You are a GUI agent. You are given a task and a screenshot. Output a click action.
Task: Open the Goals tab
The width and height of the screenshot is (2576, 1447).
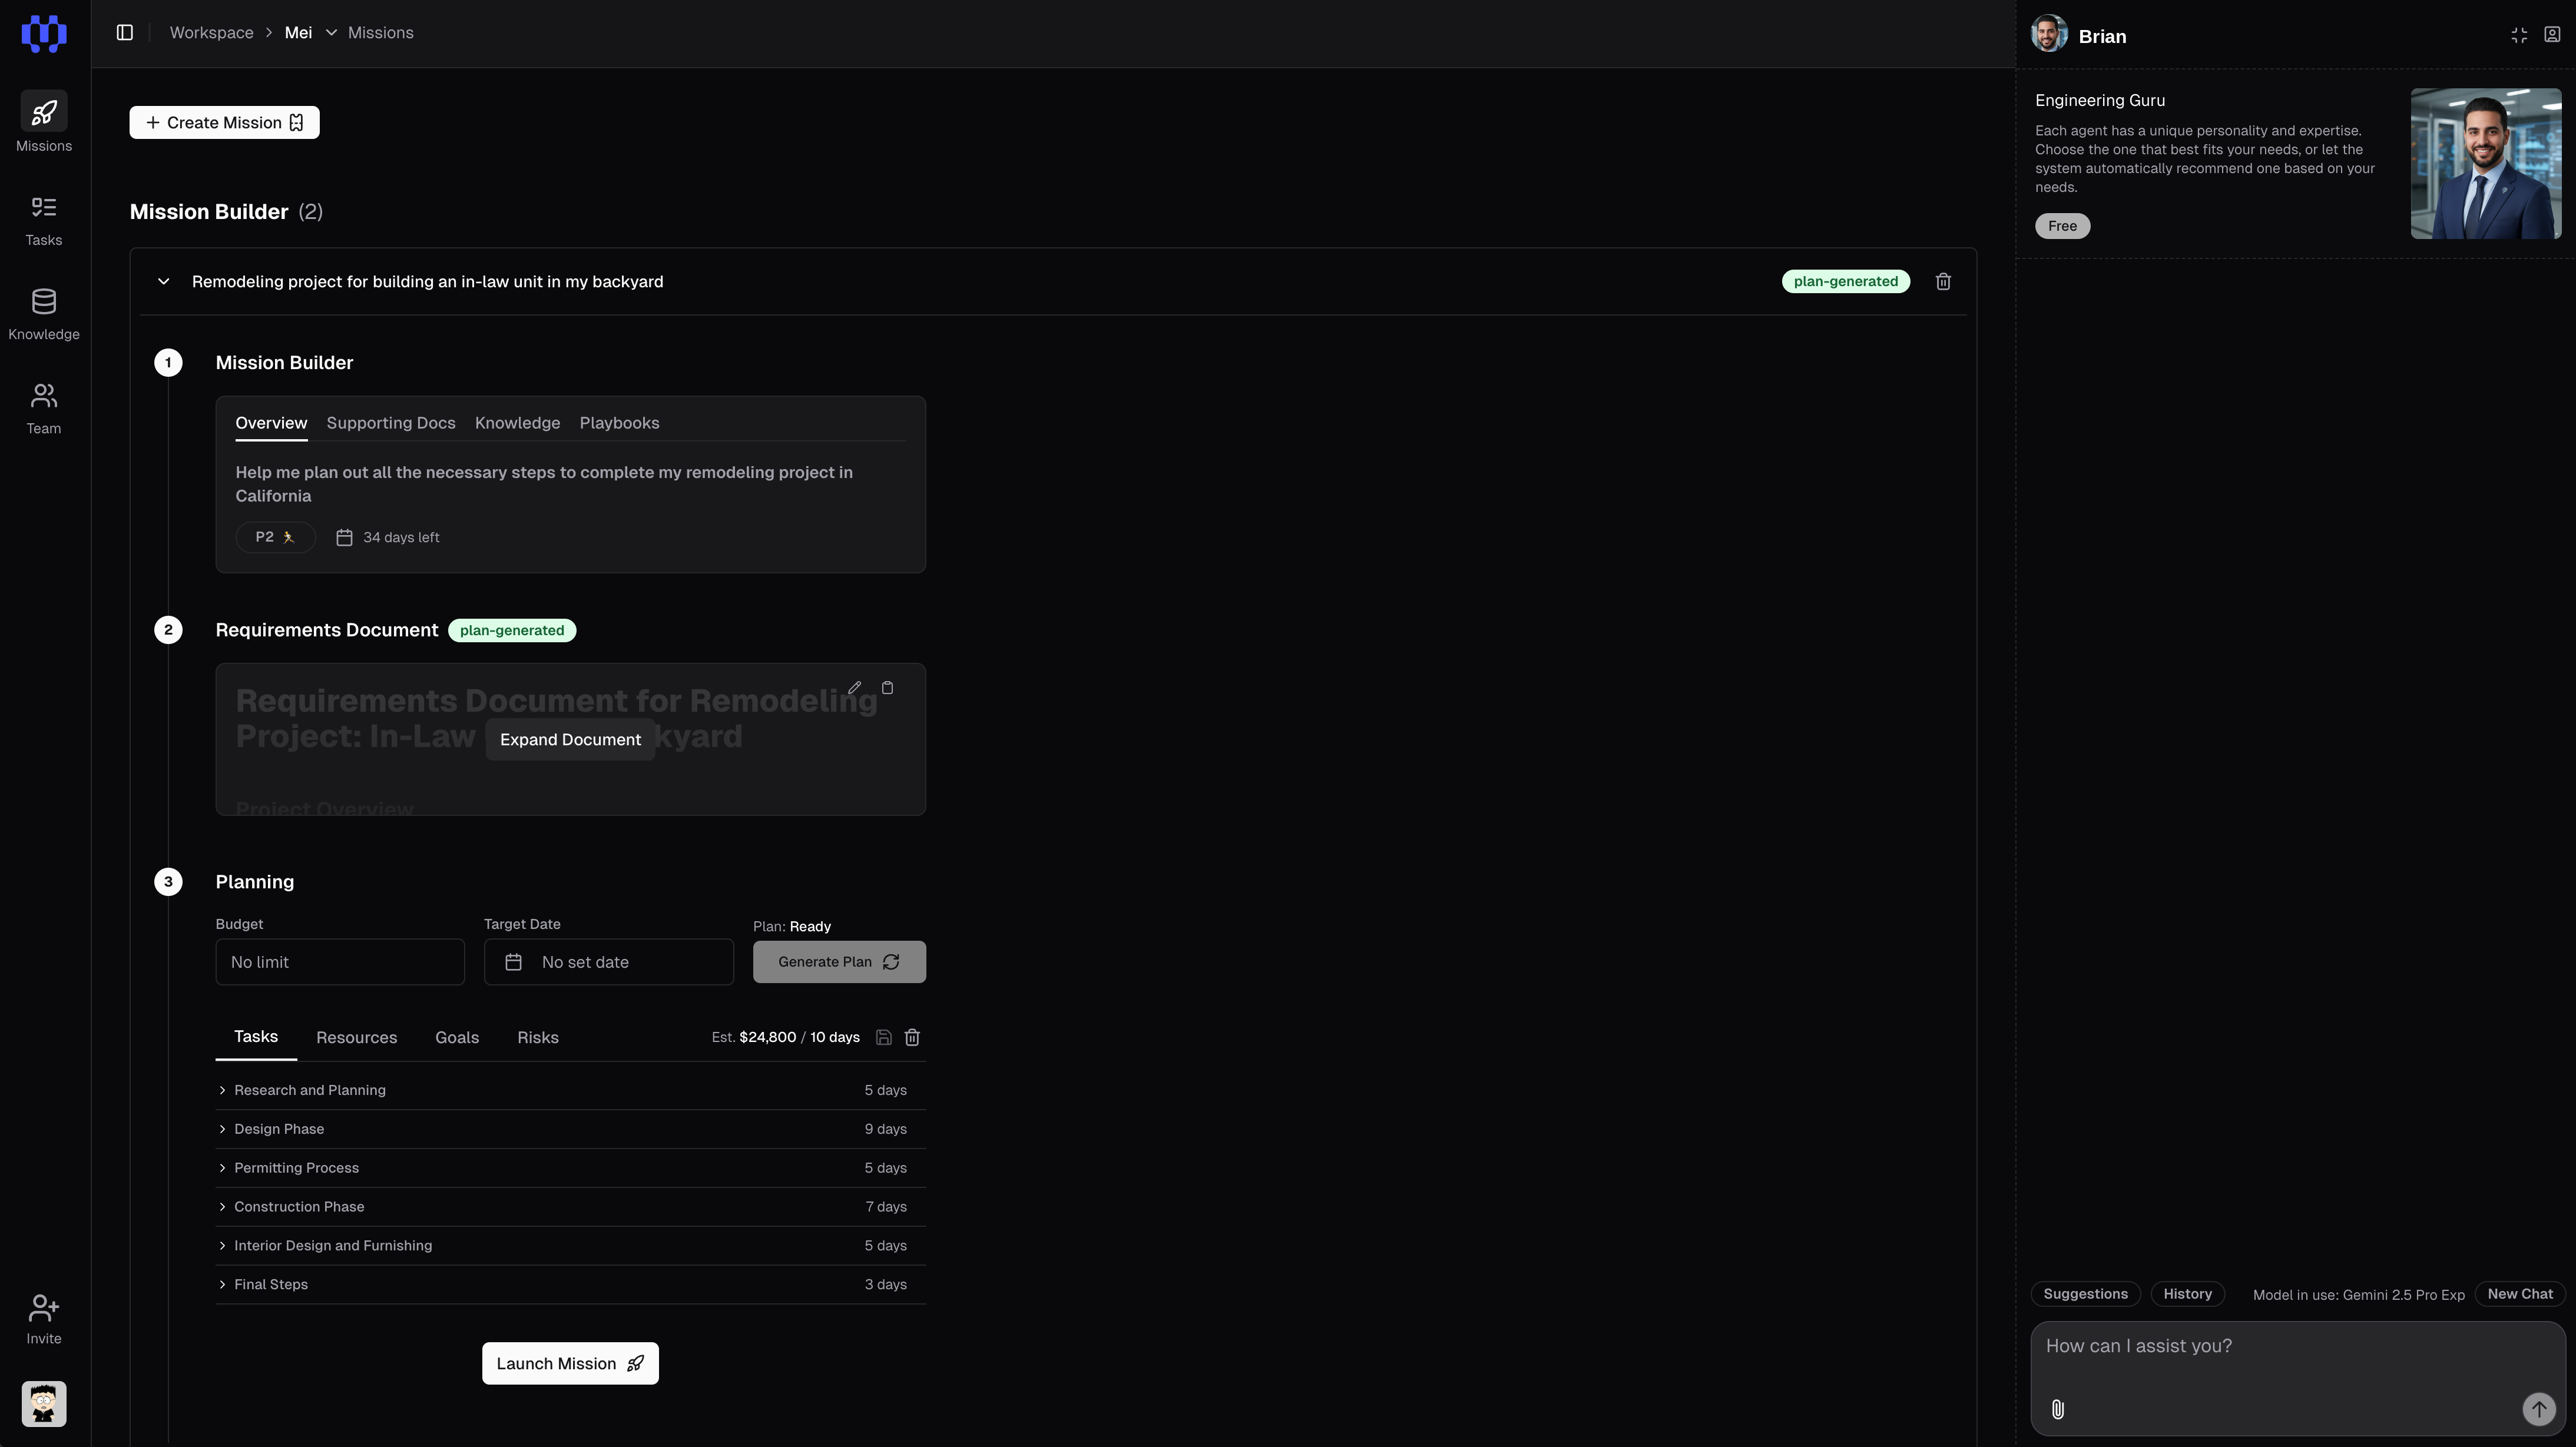pyautogui.click(x=457, y=1037)
